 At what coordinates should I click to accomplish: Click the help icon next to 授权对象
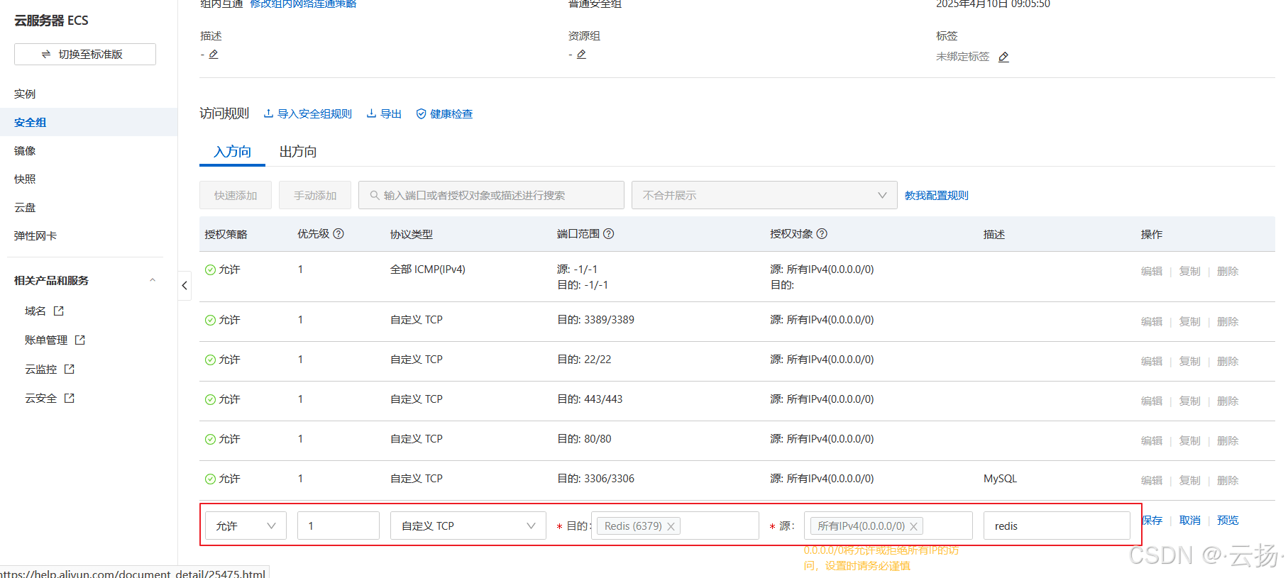coord(822,234)
